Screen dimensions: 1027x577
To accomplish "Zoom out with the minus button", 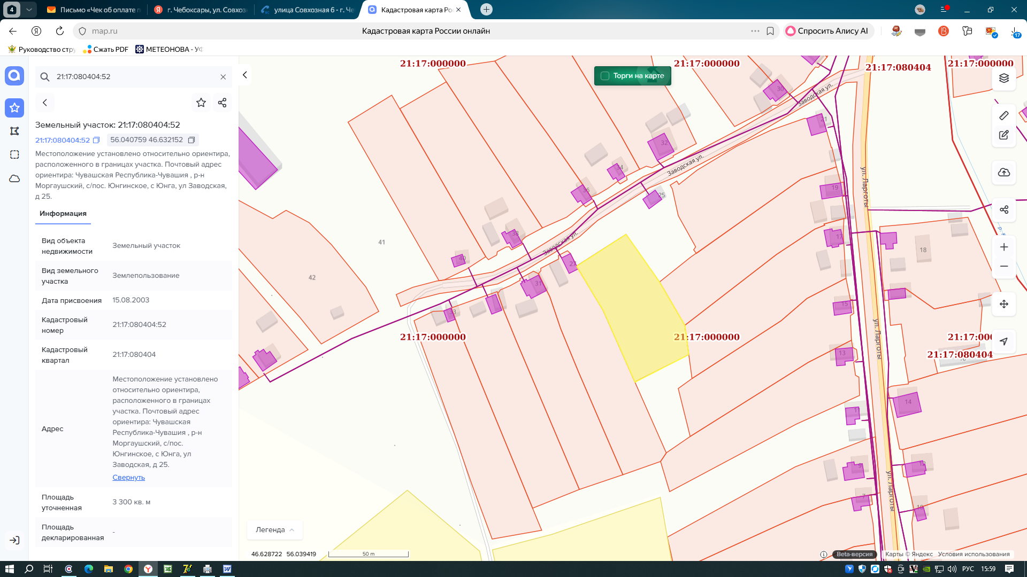I will [1003, 266].
